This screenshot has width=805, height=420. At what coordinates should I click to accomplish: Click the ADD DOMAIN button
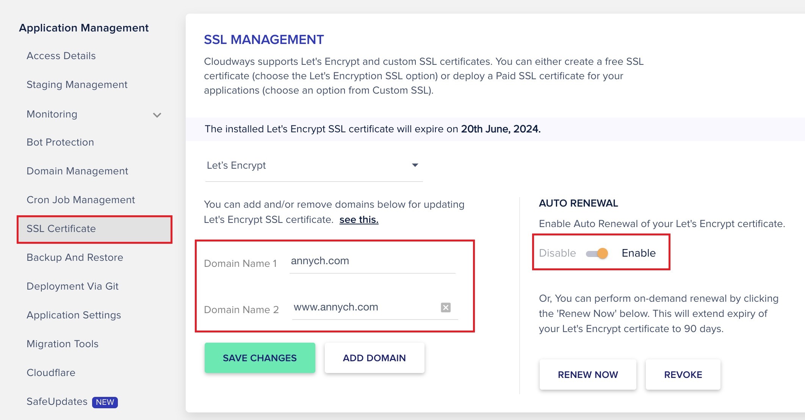point(374,358)
